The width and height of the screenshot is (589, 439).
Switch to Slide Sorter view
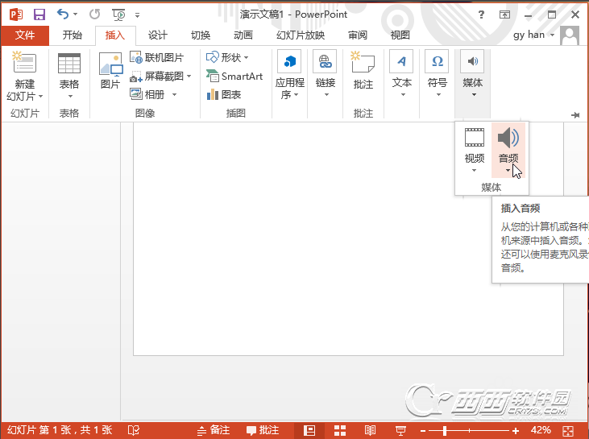(x=340, y=430)
